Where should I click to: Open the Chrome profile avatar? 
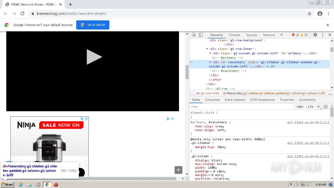320,14
